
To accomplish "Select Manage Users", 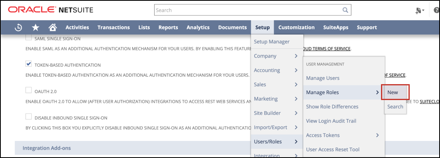I will 344,78.
